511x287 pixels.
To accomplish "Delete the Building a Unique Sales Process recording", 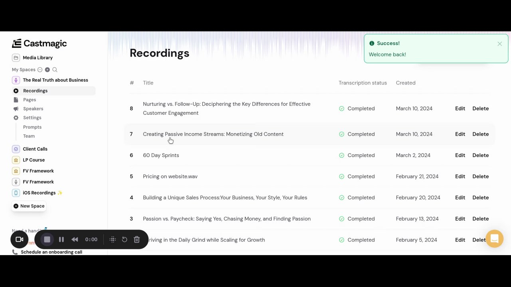I will pyautogui.click(x=480, y=197).
